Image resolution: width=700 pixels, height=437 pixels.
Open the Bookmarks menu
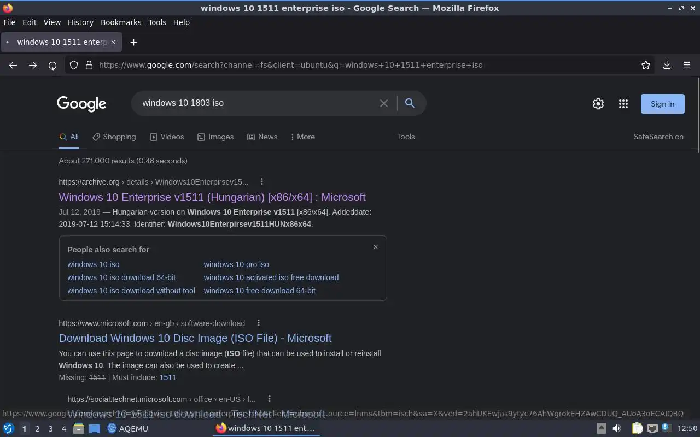pos(121,22)
